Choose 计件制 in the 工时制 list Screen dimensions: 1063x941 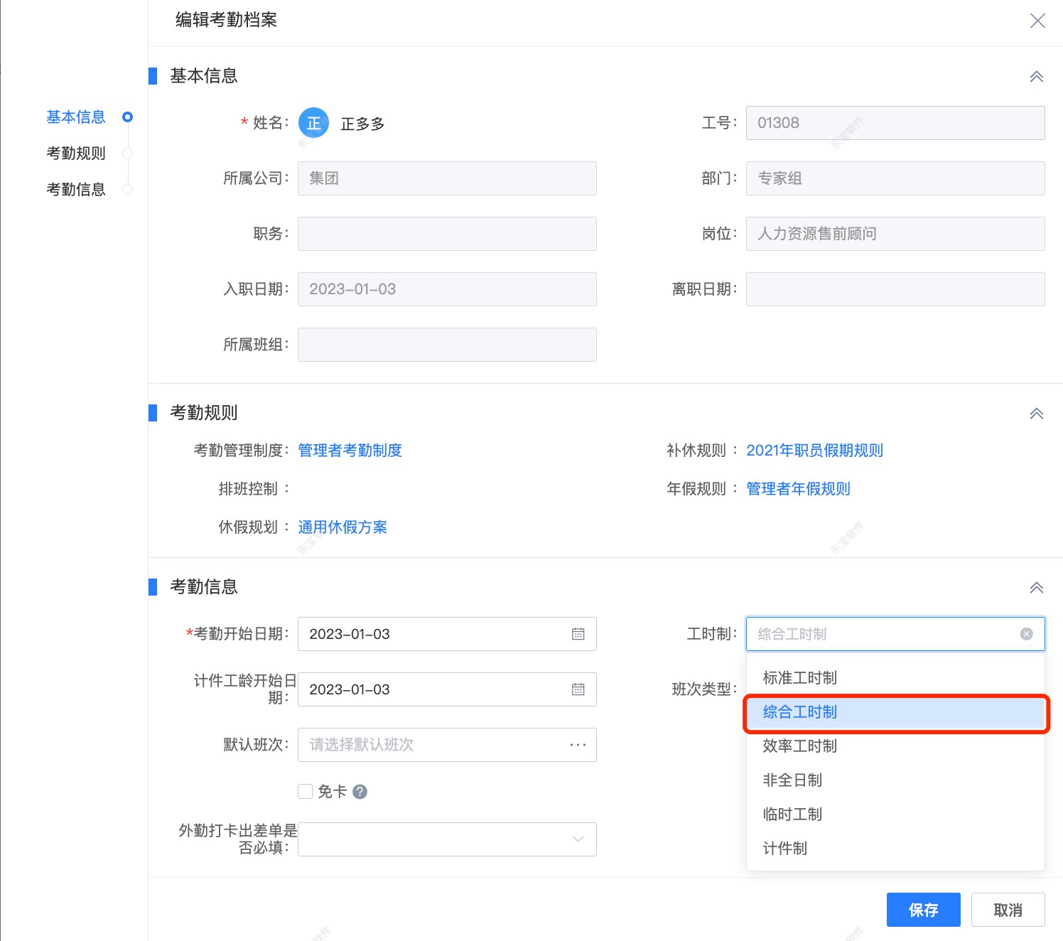coord(784,849)
